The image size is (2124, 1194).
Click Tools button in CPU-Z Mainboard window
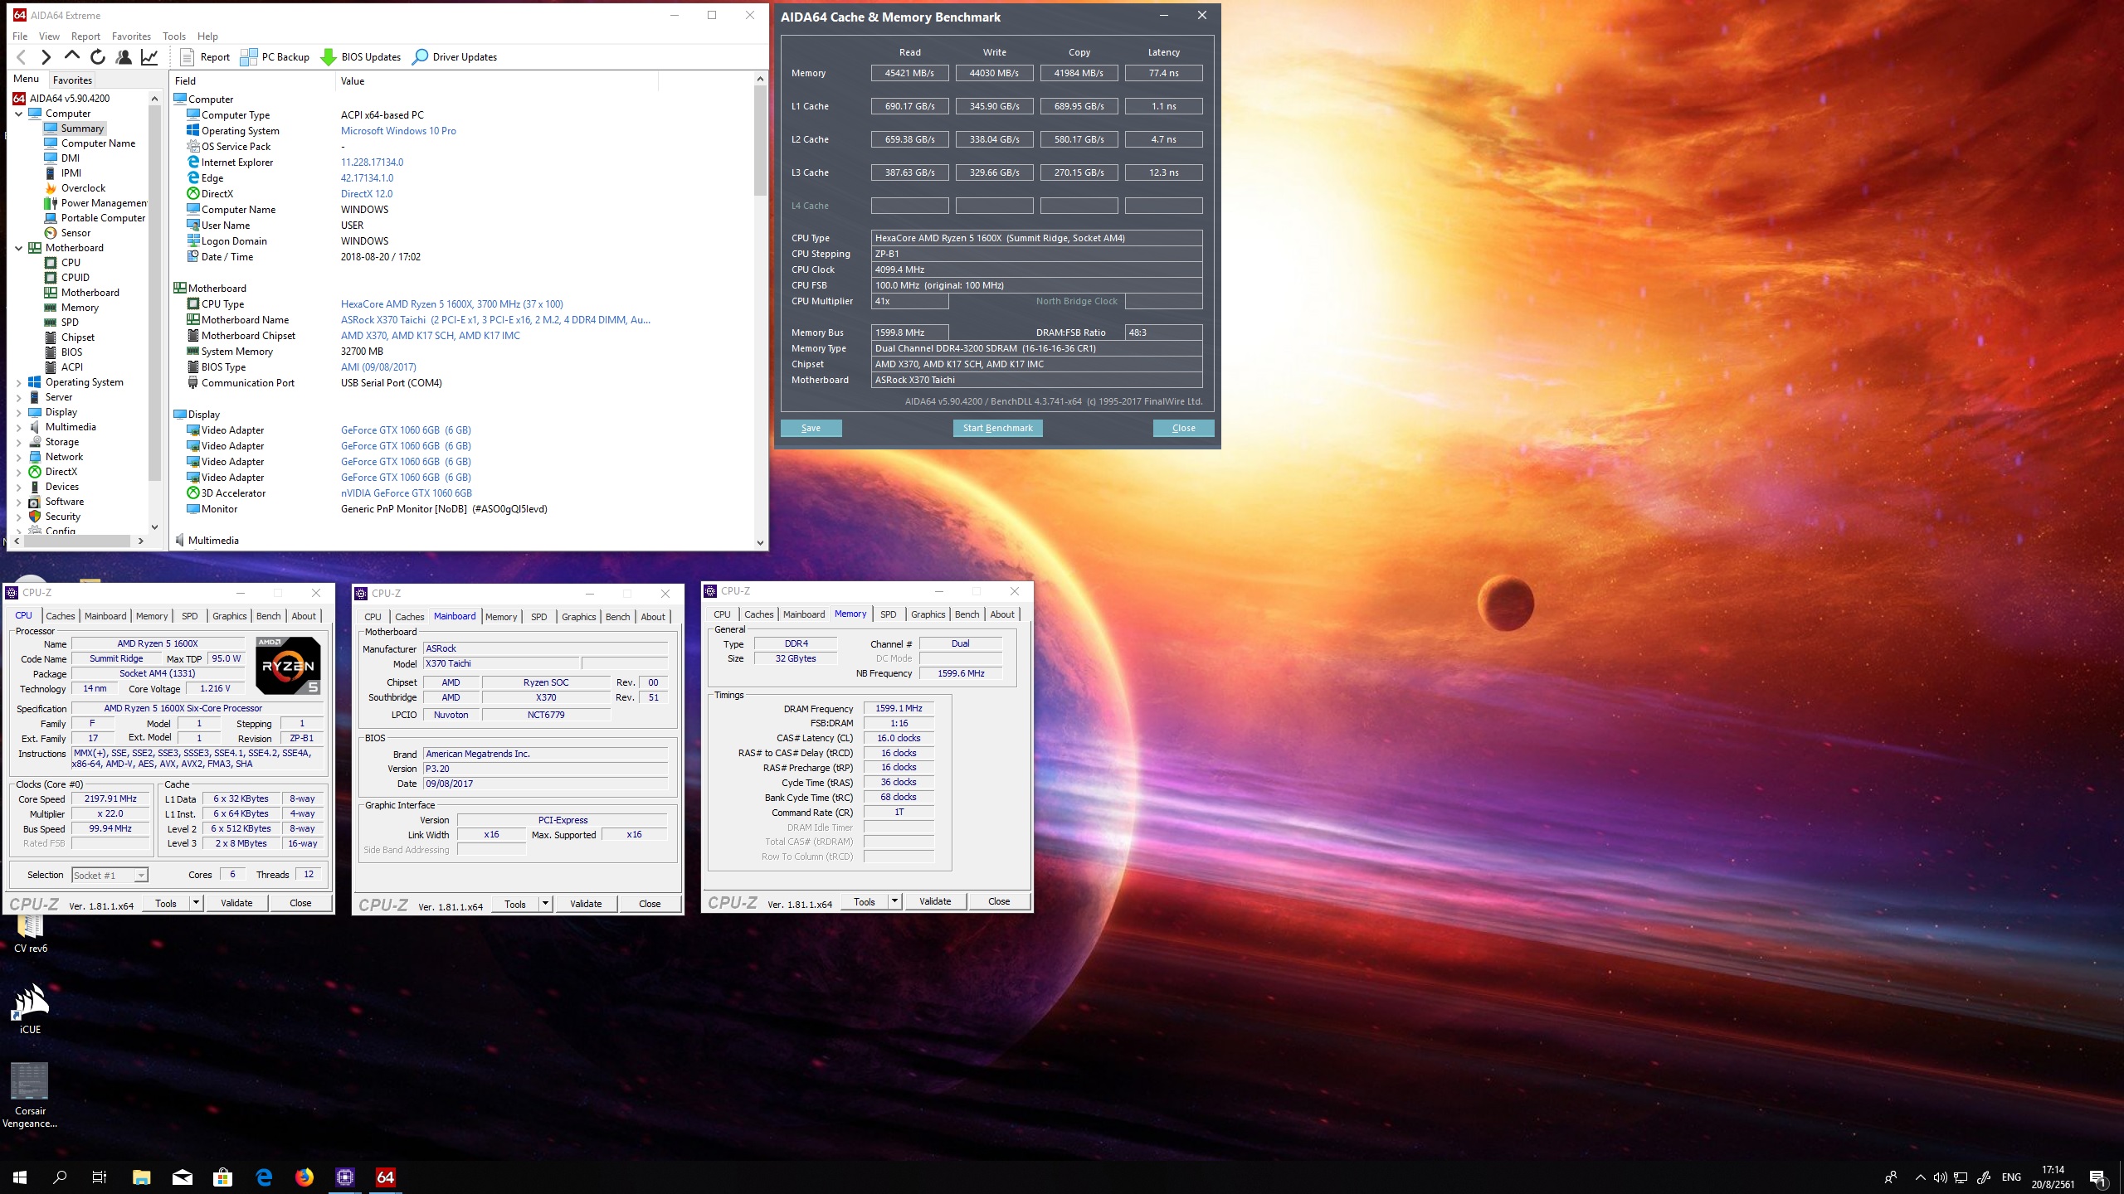(x=514, y=904)
